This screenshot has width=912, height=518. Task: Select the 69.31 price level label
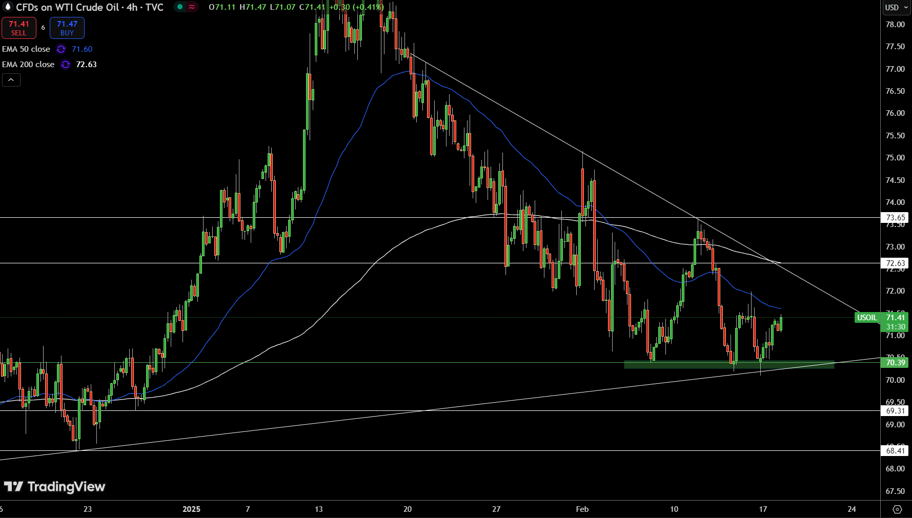click(895, 411)
